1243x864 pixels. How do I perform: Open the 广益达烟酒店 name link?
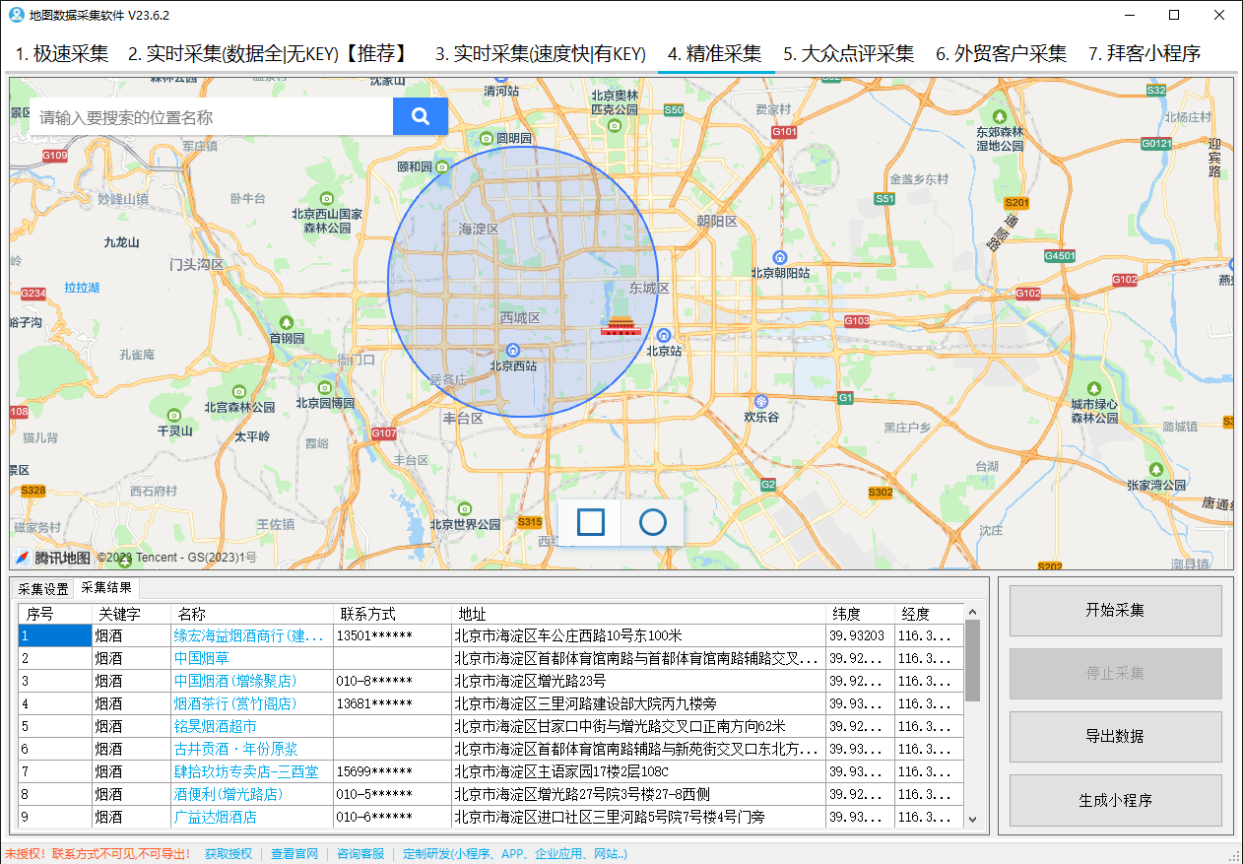215,817
